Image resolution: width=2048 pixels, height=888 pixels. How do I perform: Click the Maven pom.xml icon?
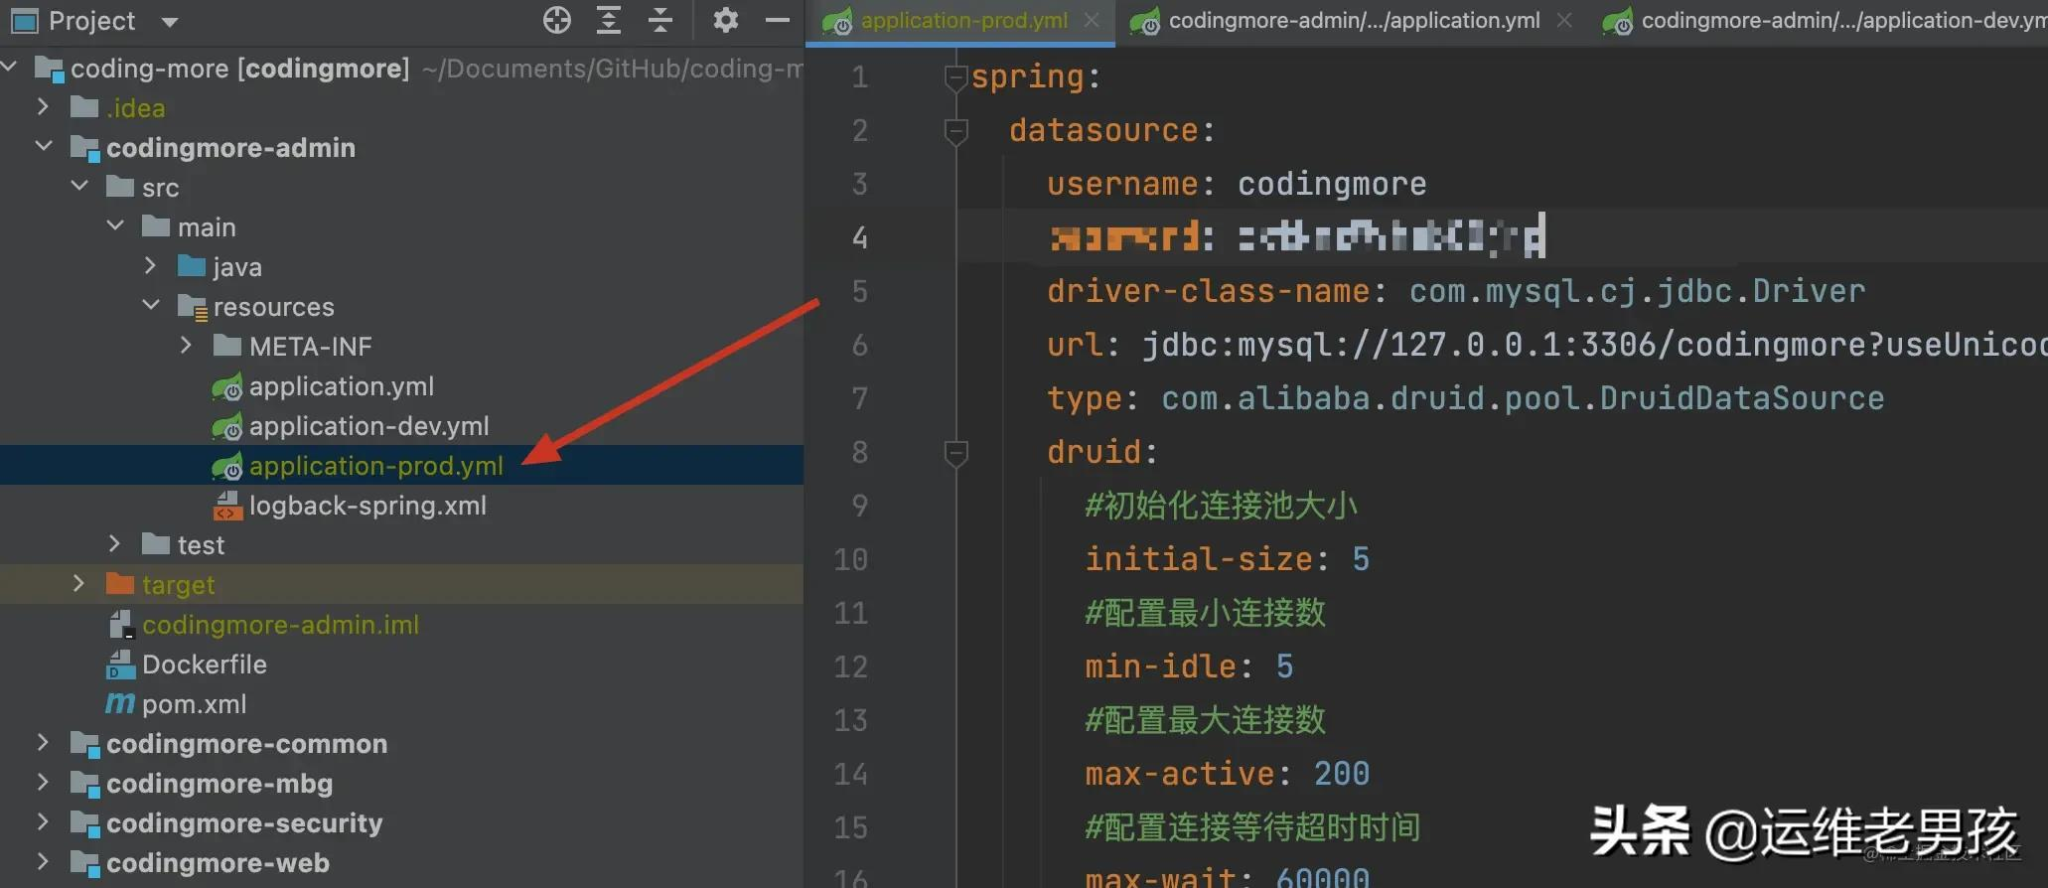click(120, 703)
